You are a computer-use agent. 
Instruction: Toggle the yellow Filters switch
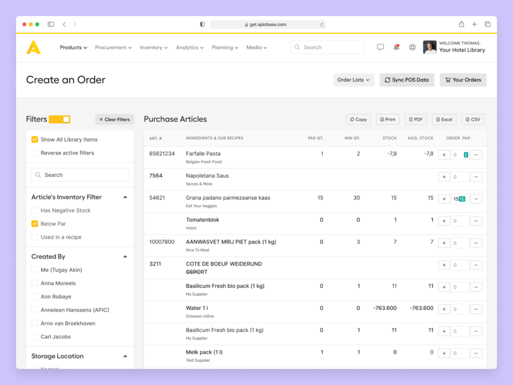(59, 119)
